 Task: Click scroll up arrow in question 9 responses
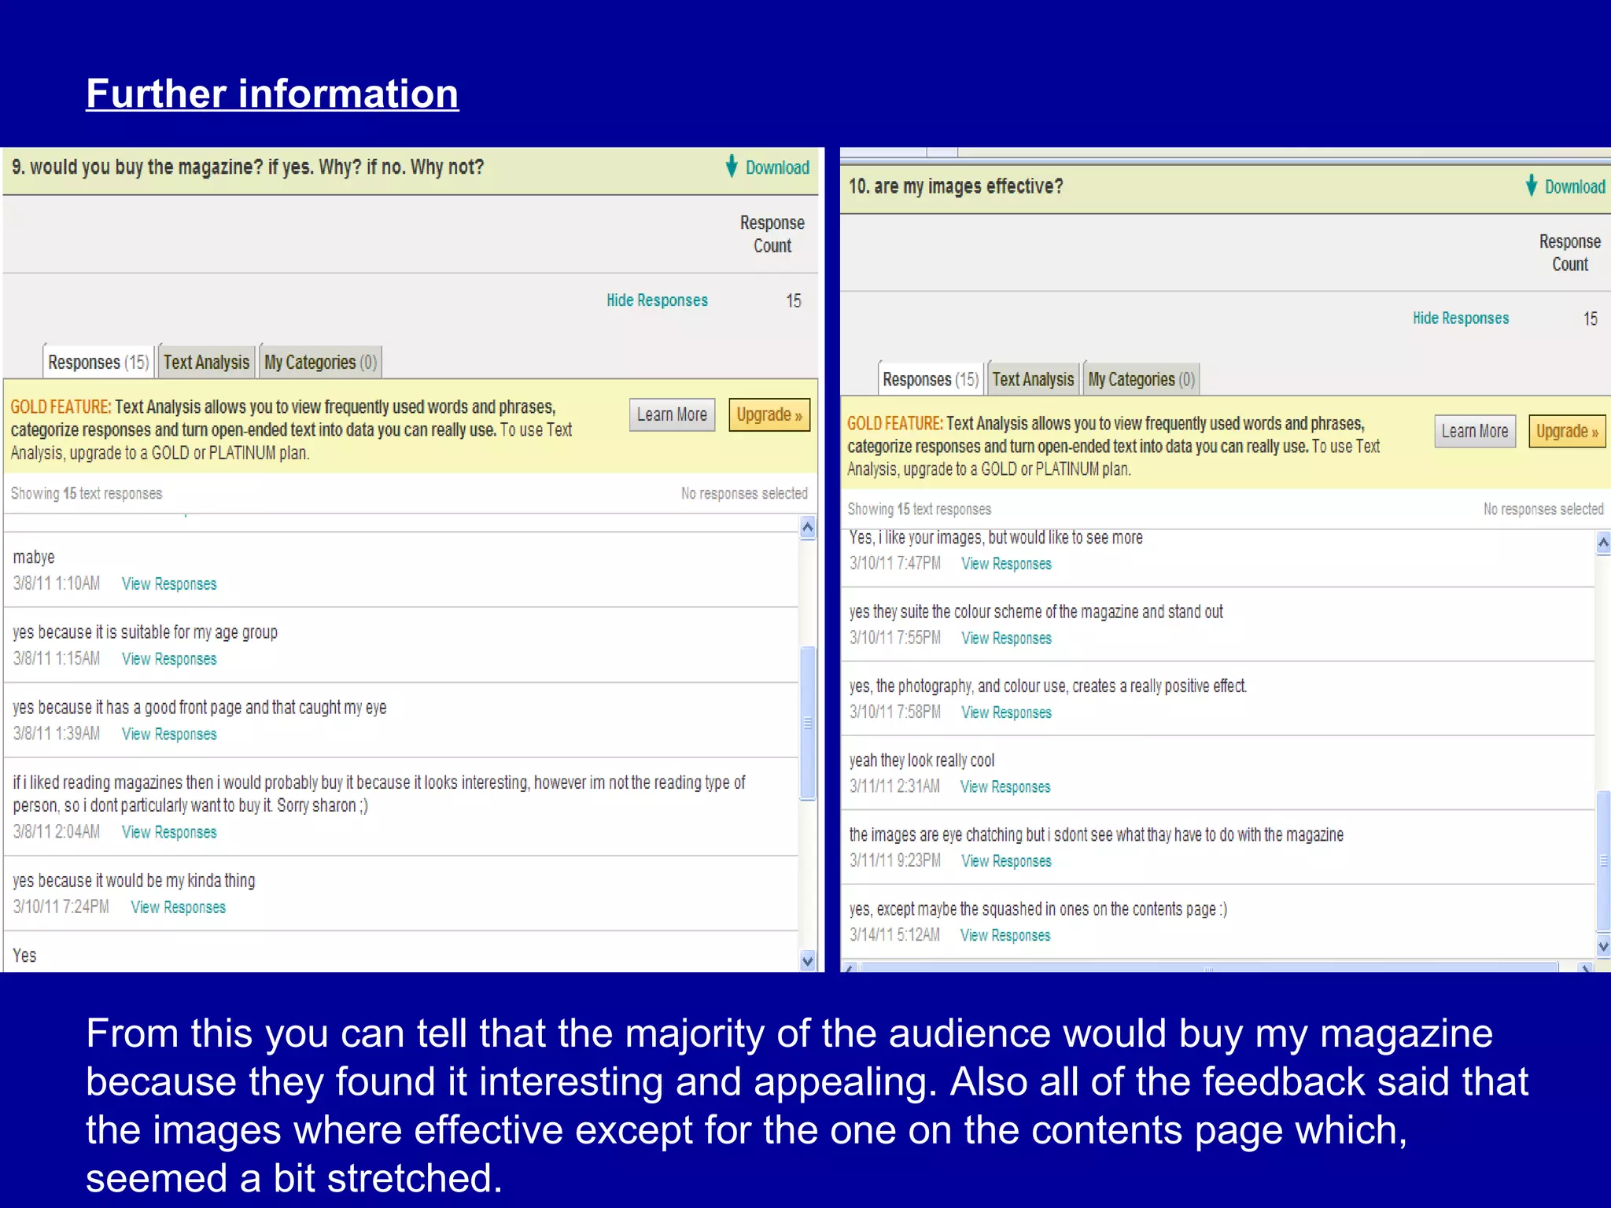807,527
